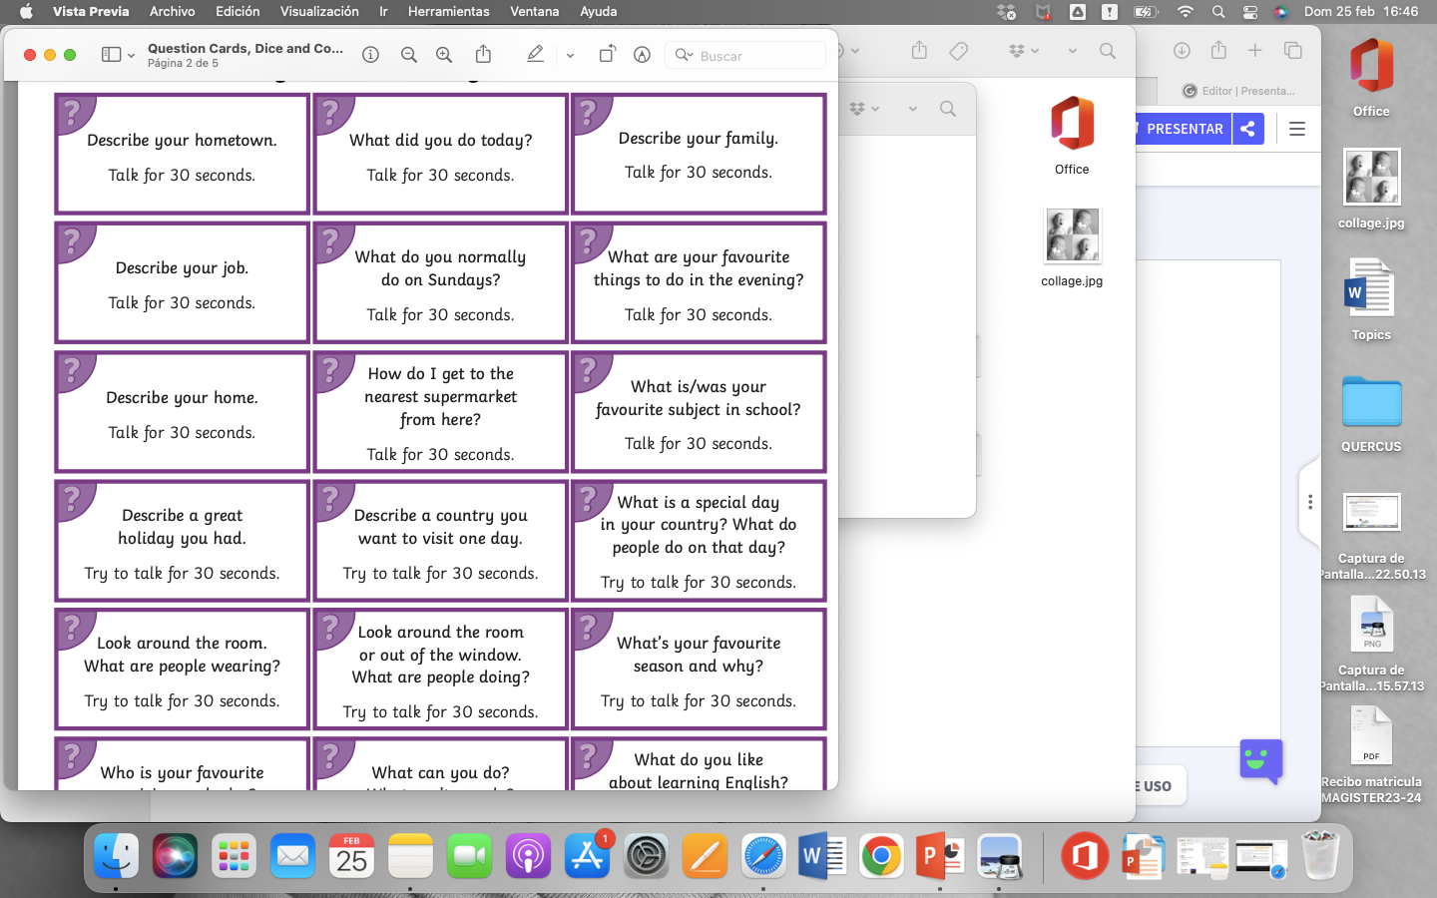Rotate the page with the rotate icon

click(607, 55)
